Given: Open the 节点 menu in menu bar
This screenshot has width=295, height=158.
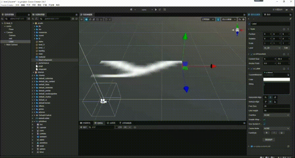Looking at the screenshot, I should (x=28, y=5).
